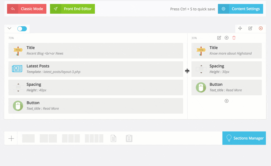
Task: Select the four-column row layout
Action: point(94,138)
